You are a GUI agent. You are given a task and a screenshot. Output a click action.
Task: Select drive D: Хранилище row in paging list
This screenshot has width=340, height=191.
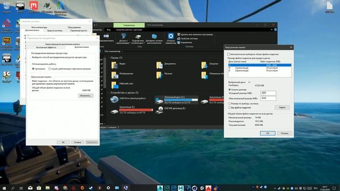coord(260,68)
